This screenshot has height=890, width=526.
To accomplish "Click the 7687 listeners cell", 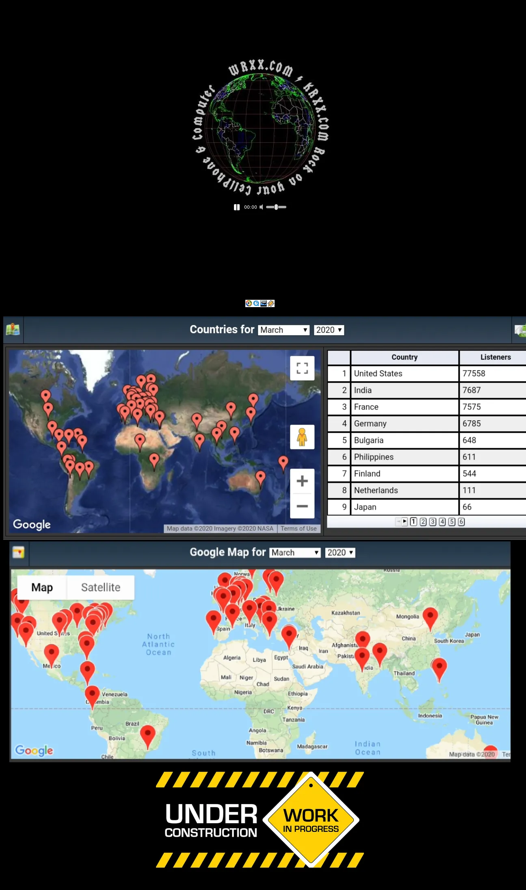I will point(493,390).
